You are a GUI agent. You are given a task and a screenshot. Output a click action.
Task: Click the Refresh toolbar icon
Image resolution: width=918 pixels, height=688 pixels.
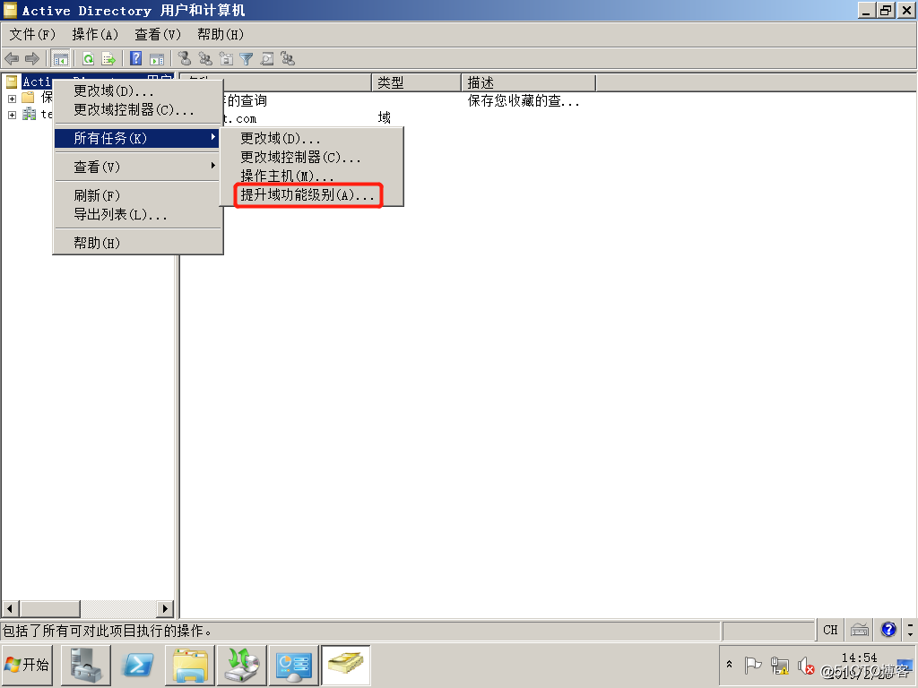[88, 58]
